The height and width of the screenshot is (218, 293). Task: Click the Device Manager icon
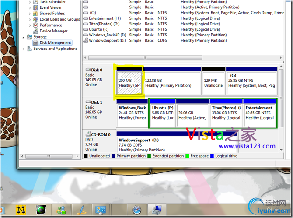(35, 31)
